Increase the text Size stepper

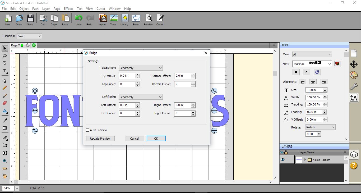coord(325,89)
